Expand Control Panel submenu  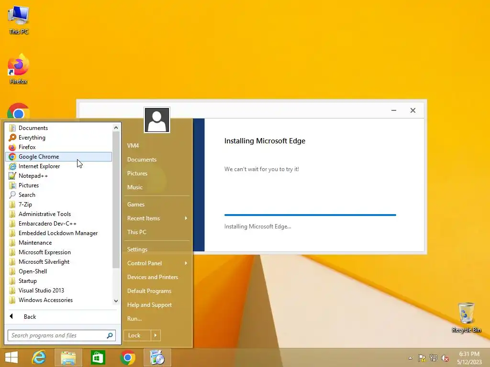[157, 263]
